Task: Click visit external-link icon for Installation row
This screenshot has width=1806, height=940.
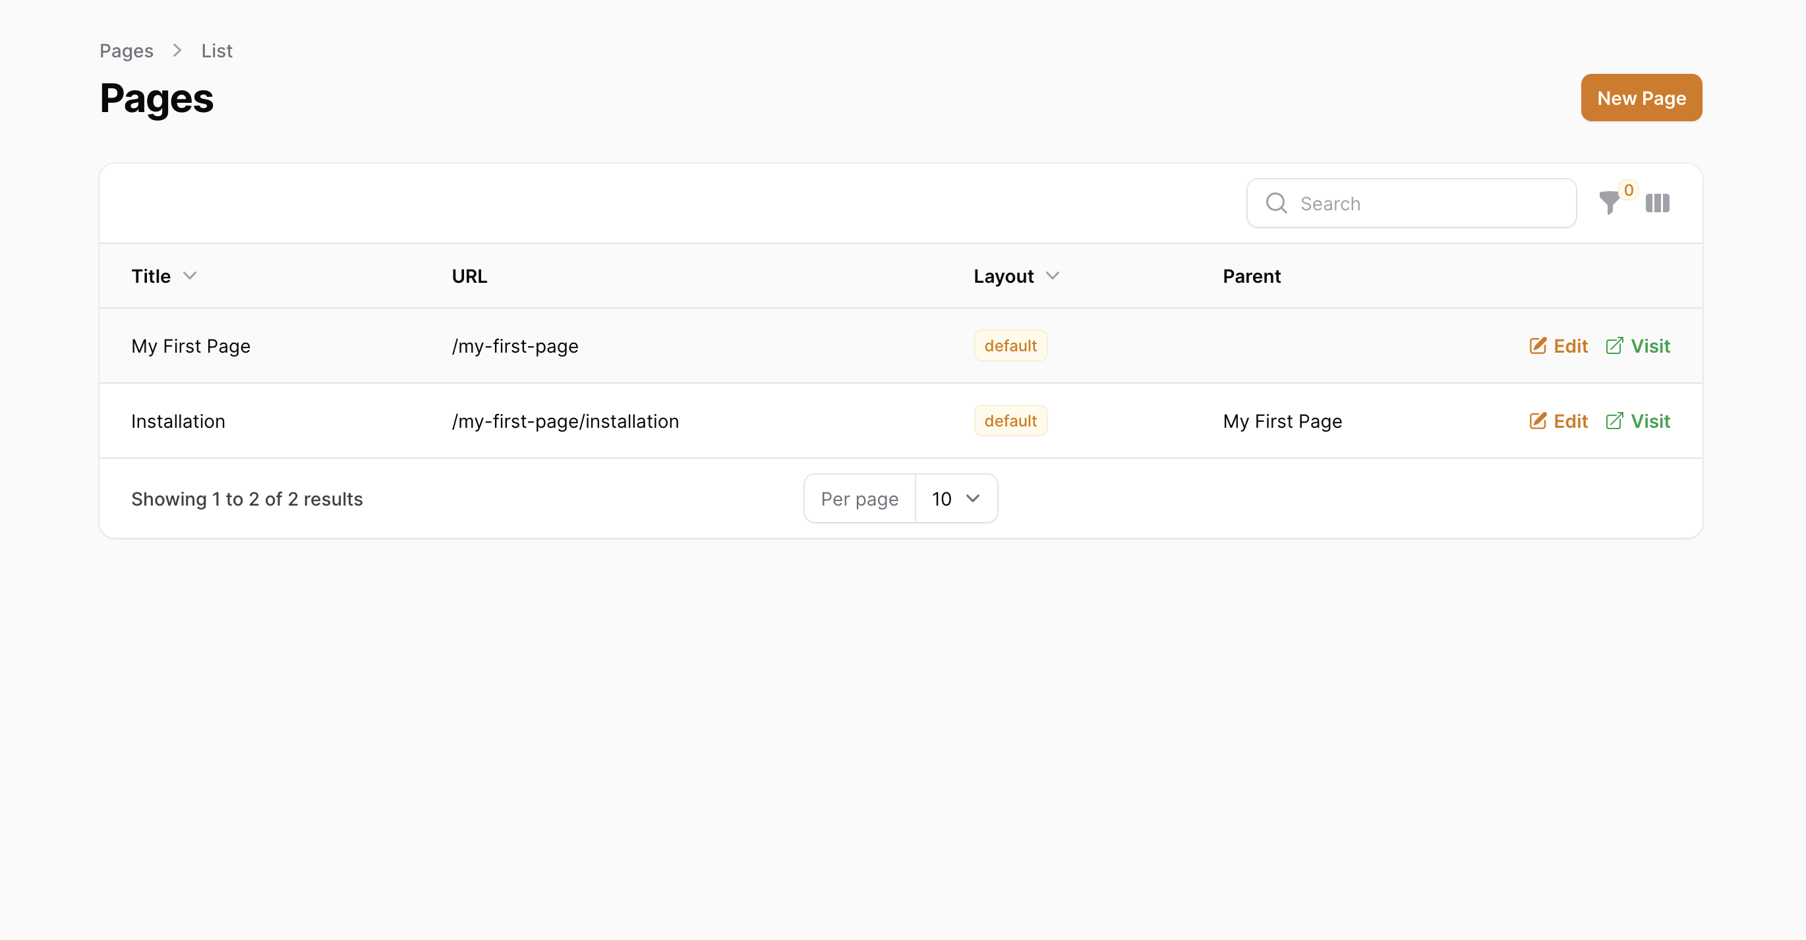Action: click(1614, 421)
